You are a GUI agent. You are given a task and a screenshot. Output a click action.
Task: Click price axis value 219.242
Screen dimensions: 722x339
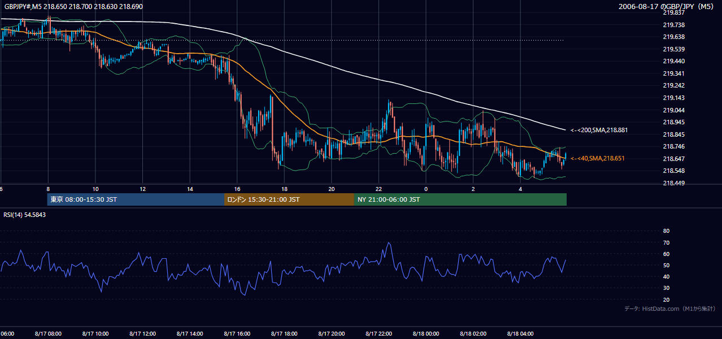[x=673, y=85]
